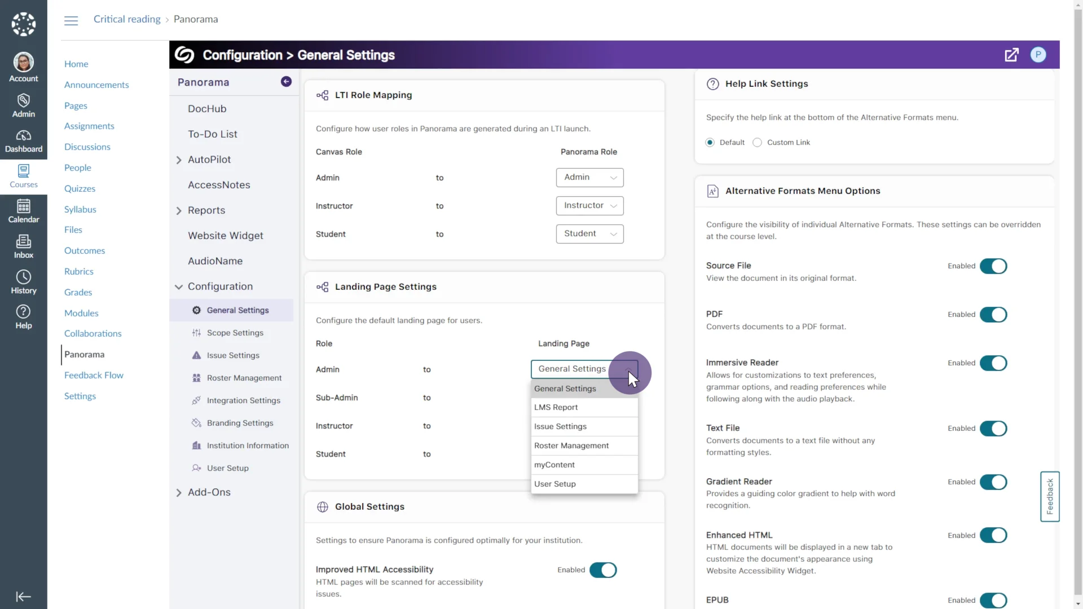Expand the Add-Ons section

click(179, 493)
